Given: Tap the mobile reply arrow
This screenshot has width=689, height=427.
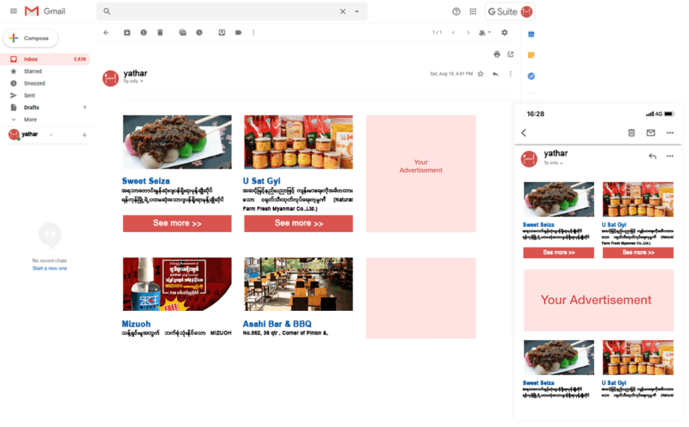Looking at the screenshot, I should point(652,156).
